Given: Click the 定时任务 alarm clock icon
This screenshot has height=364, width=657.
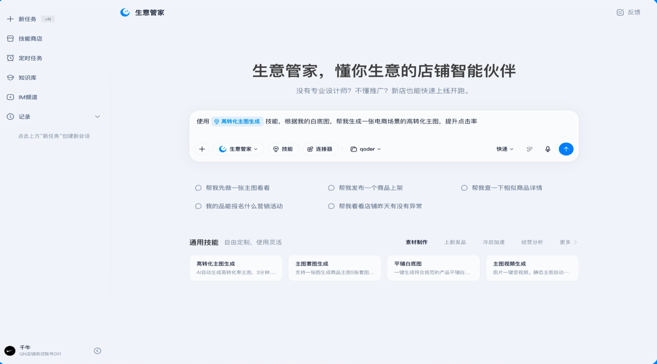Looking at the screenshot, I should (x=10, y=58).
